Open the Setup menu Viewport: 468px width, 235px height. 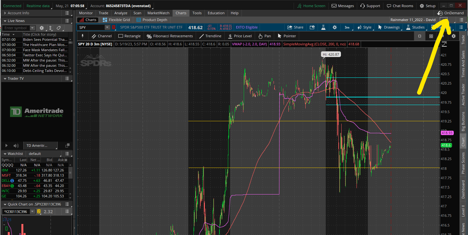click(x=427, y=6)
